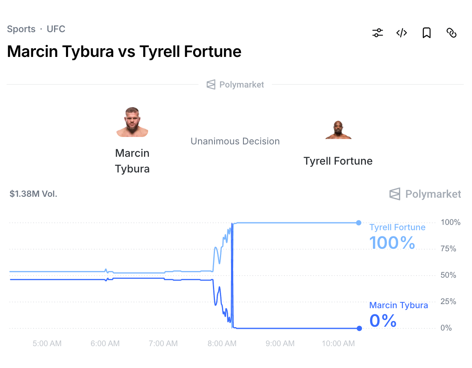Click the dark blue line endpoint dot
The height and width of the screenshot is (368, 472).
coord(359,328)
